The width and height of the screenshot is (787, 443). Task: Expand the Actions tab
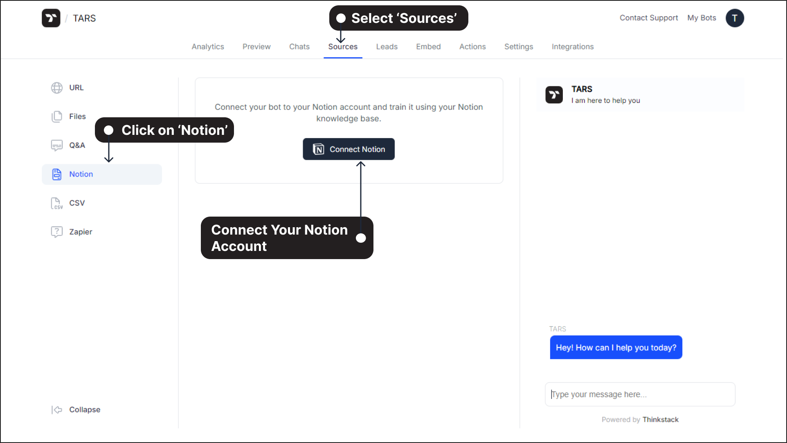coord(472,47)
